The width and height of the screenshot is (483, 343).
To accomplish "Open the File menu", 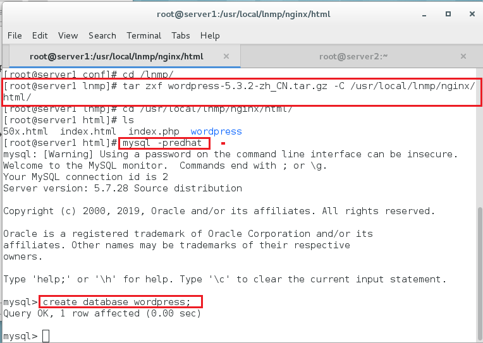I will [15, 36].
